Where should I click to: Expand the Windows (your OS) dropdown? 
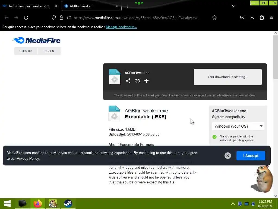(238, 126)
